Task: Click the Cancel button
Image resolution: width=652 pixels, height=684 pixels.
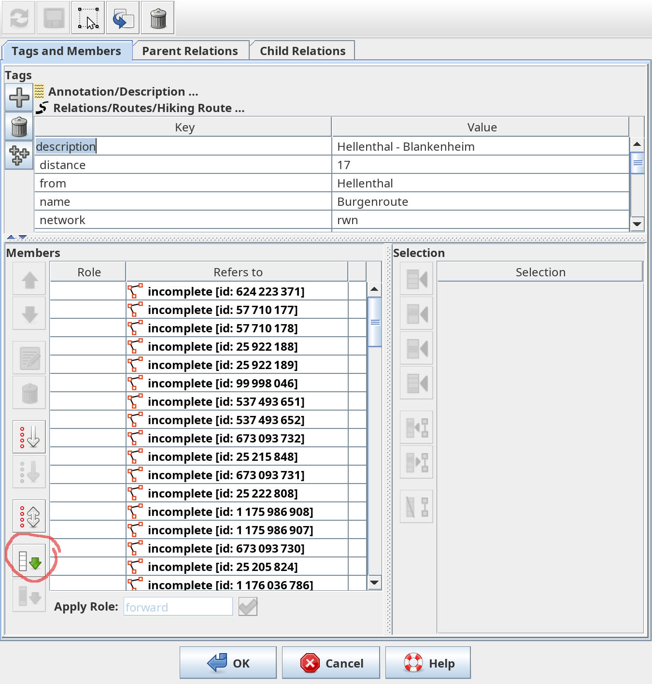Action: pyautogui.click(x=331, y=663)
